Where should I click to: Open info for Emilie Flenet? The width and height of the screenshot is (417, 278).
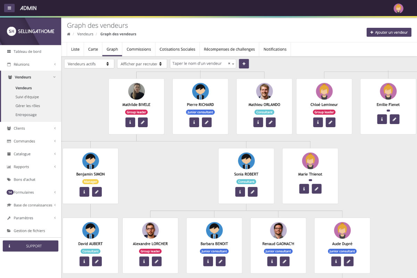382,119
